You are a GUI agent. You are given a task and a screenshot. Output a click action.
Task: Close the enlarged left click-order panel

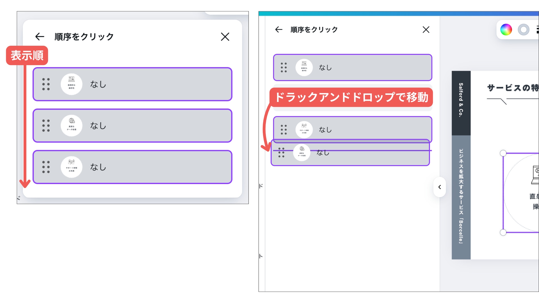(x=225, y=37)
